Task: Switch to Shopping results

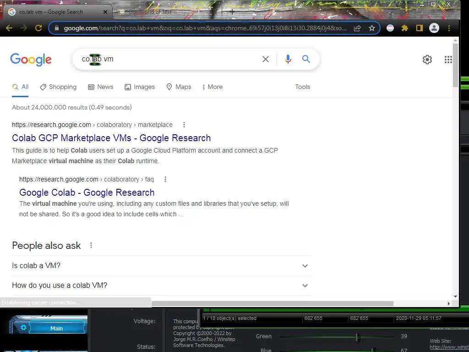Action: [58, 87]
